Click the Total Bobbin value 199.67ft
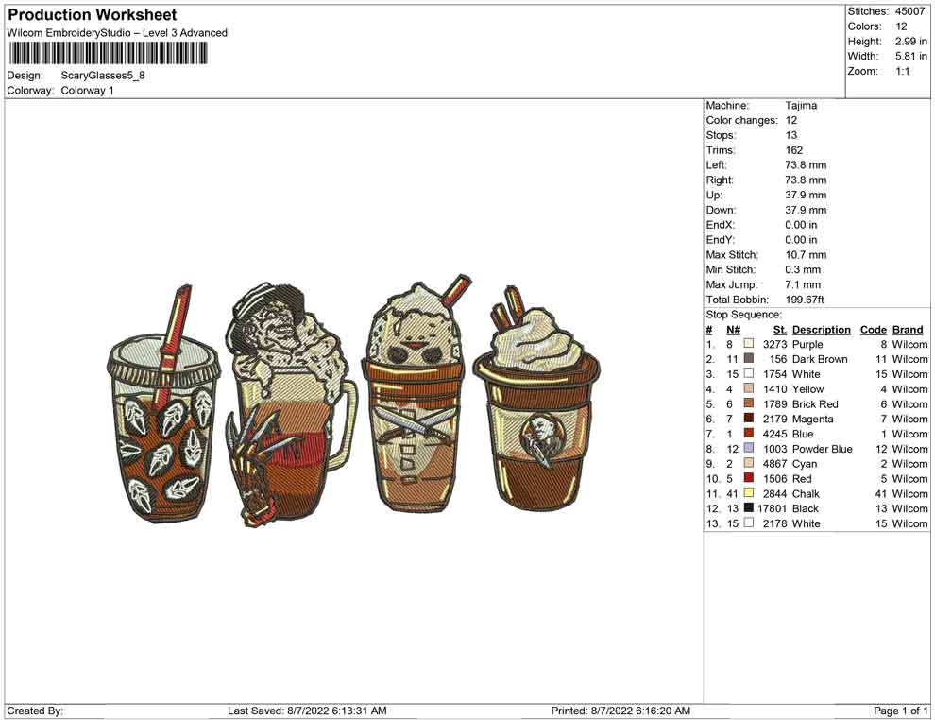This screenshot has width=935, height=720. (x=805, y=299)
